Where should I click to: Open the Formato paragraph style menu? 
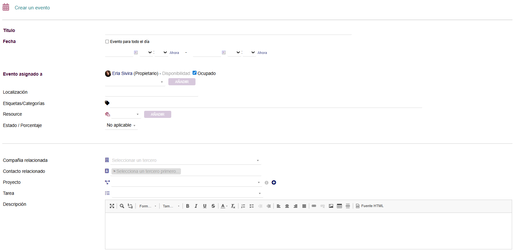[148, 206]
